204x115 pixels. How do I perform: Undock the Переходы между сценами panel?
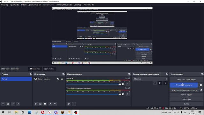[167, 74]
